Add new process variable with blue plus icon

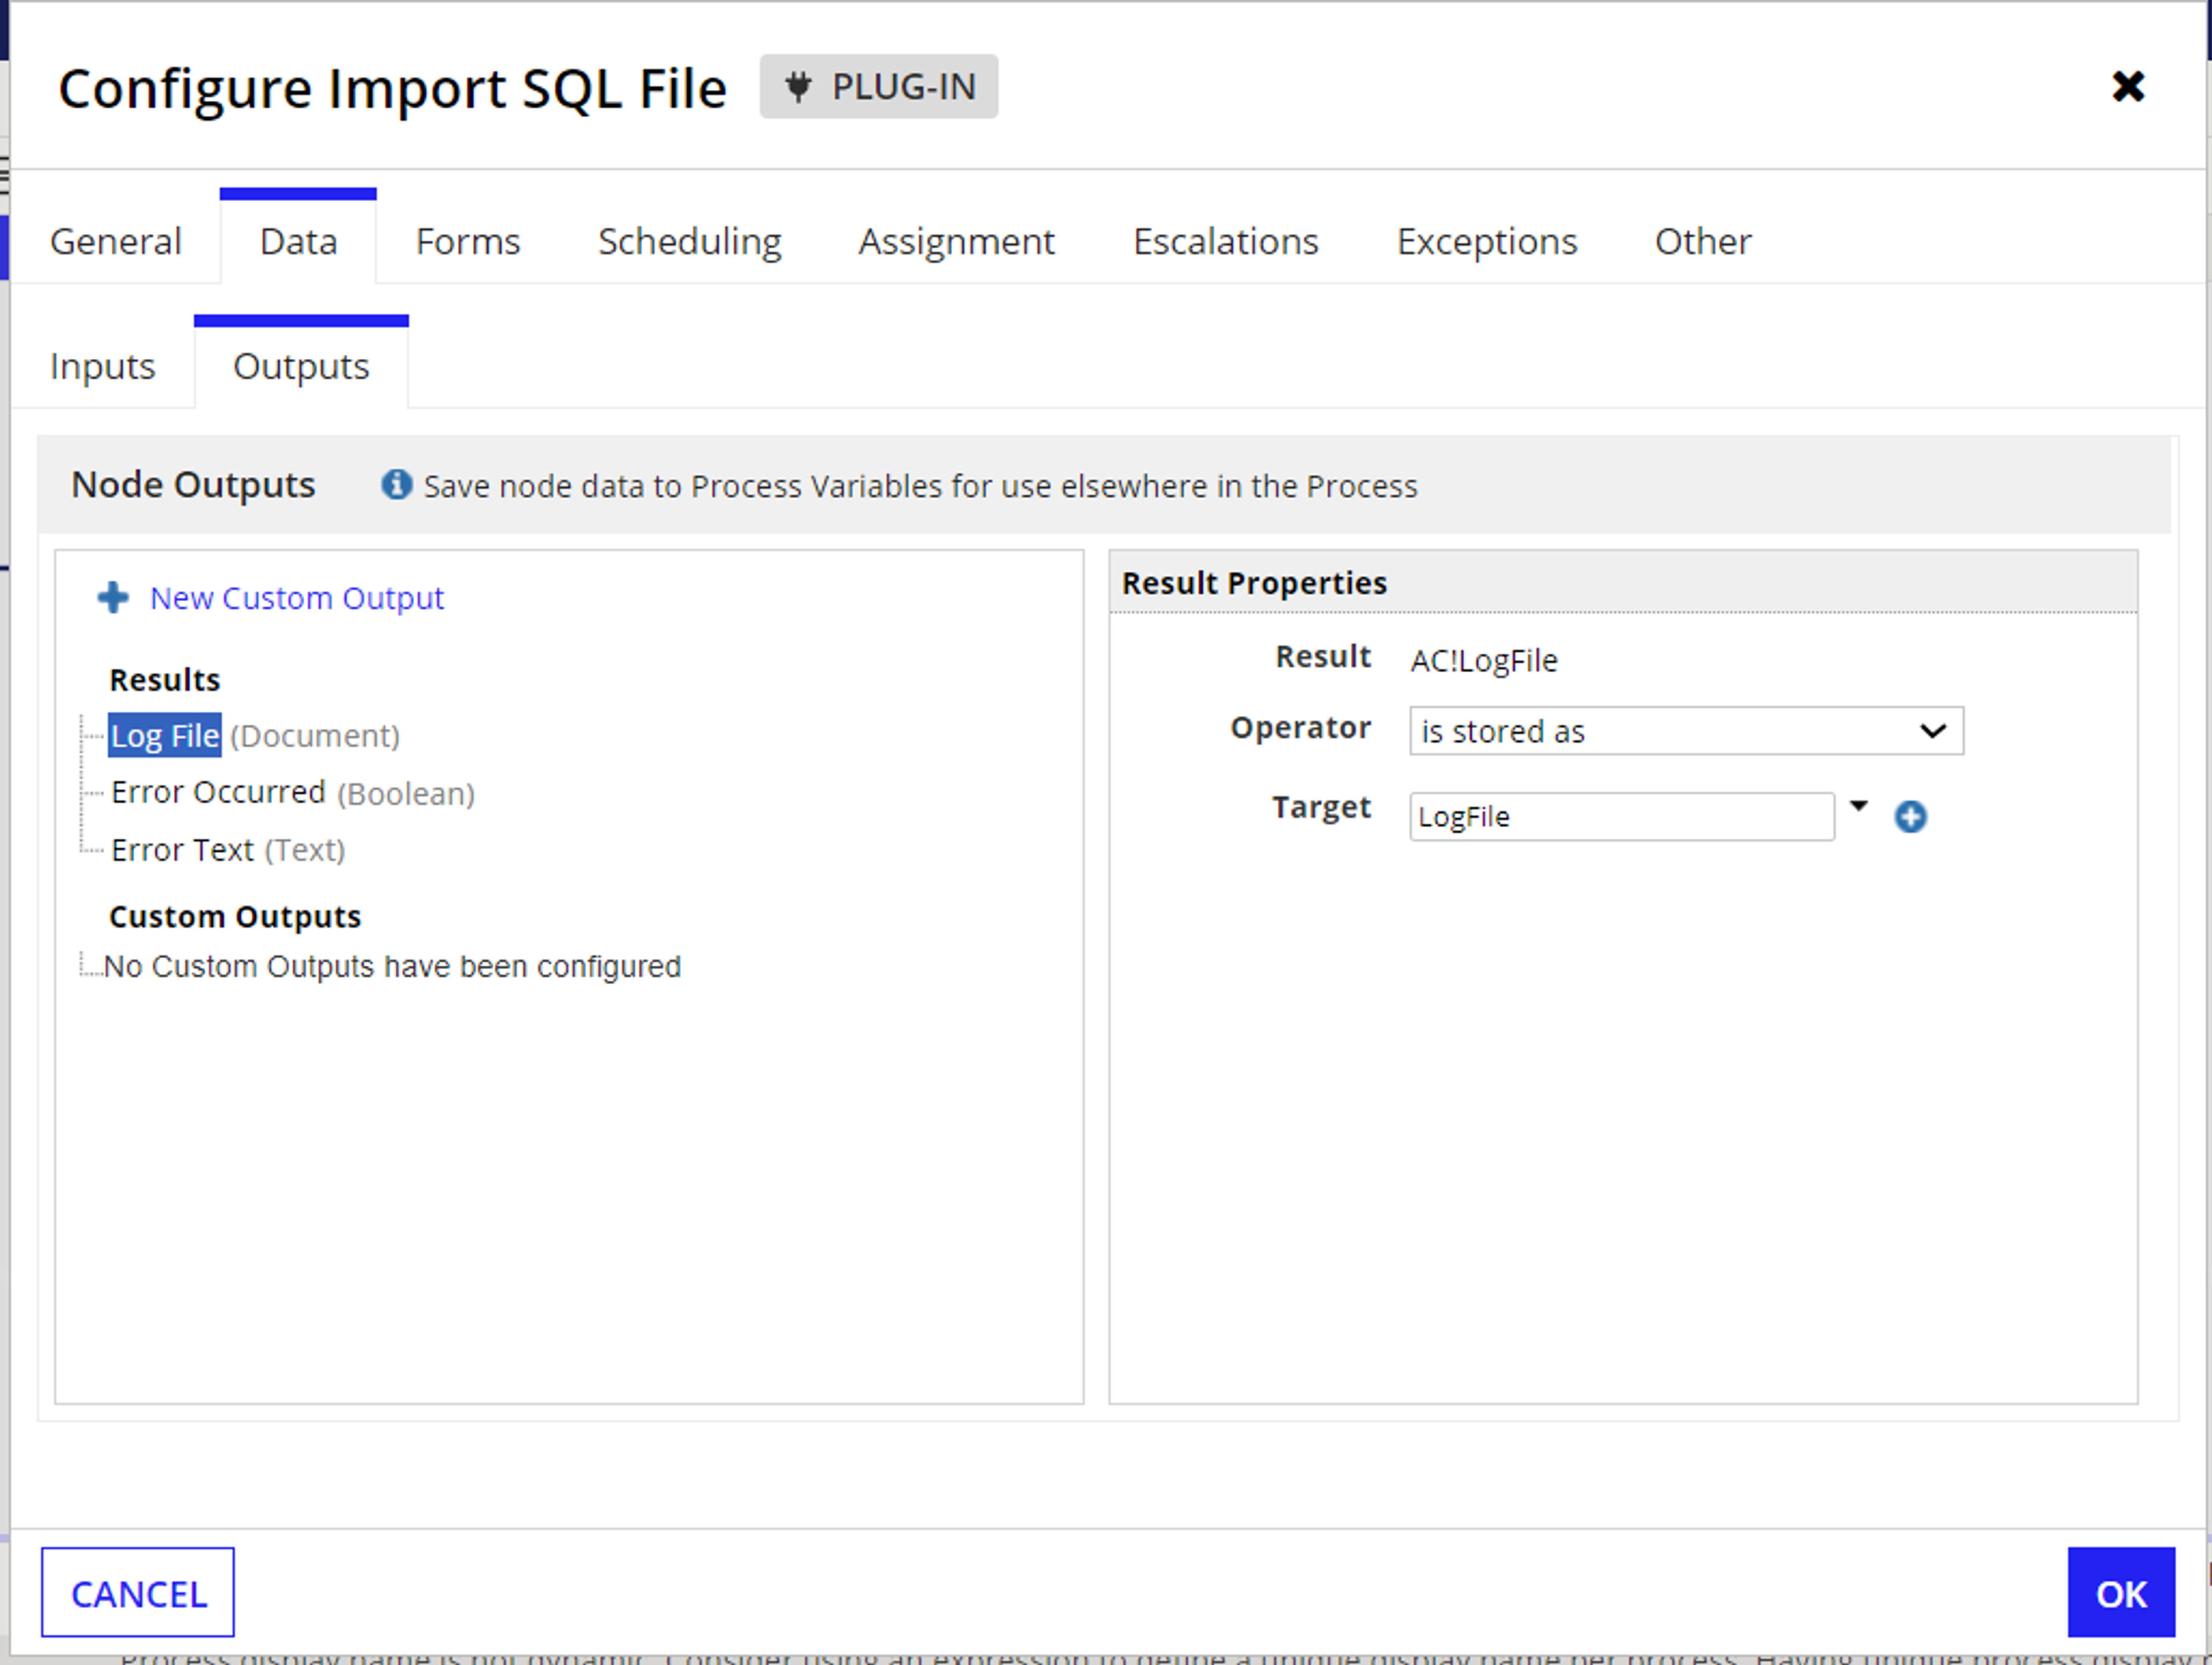(1910, 817)
